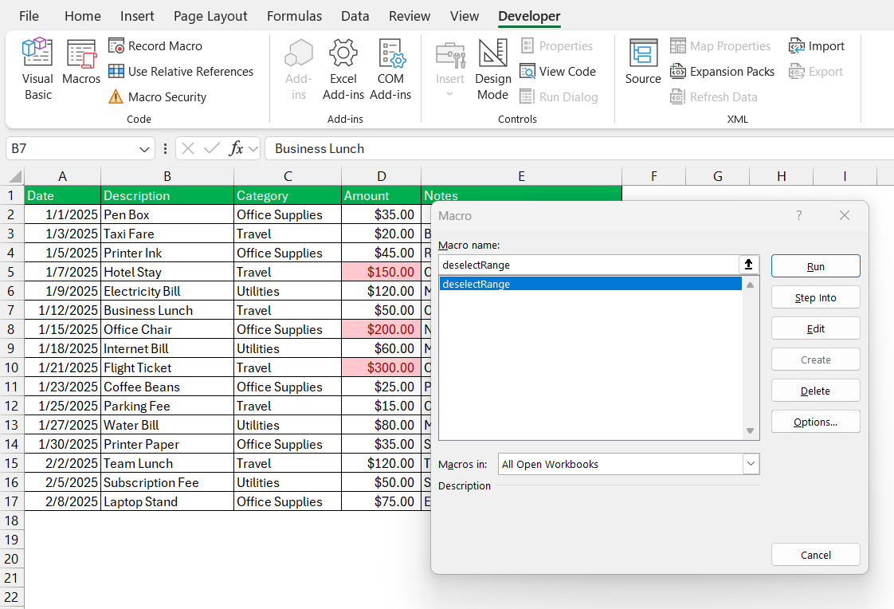Click Map Properties

point(720,45)
